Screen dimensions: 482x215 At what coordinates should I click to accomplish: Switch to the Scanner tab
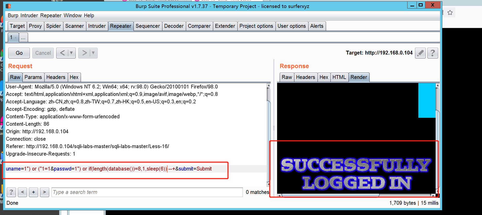coord(74,26)
